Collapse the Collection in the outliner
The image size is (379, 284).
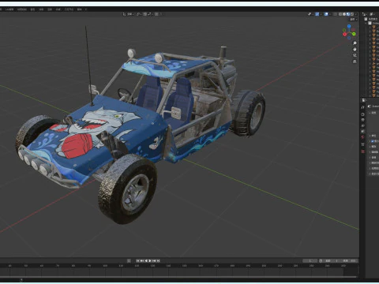click(x=366, y=23)
